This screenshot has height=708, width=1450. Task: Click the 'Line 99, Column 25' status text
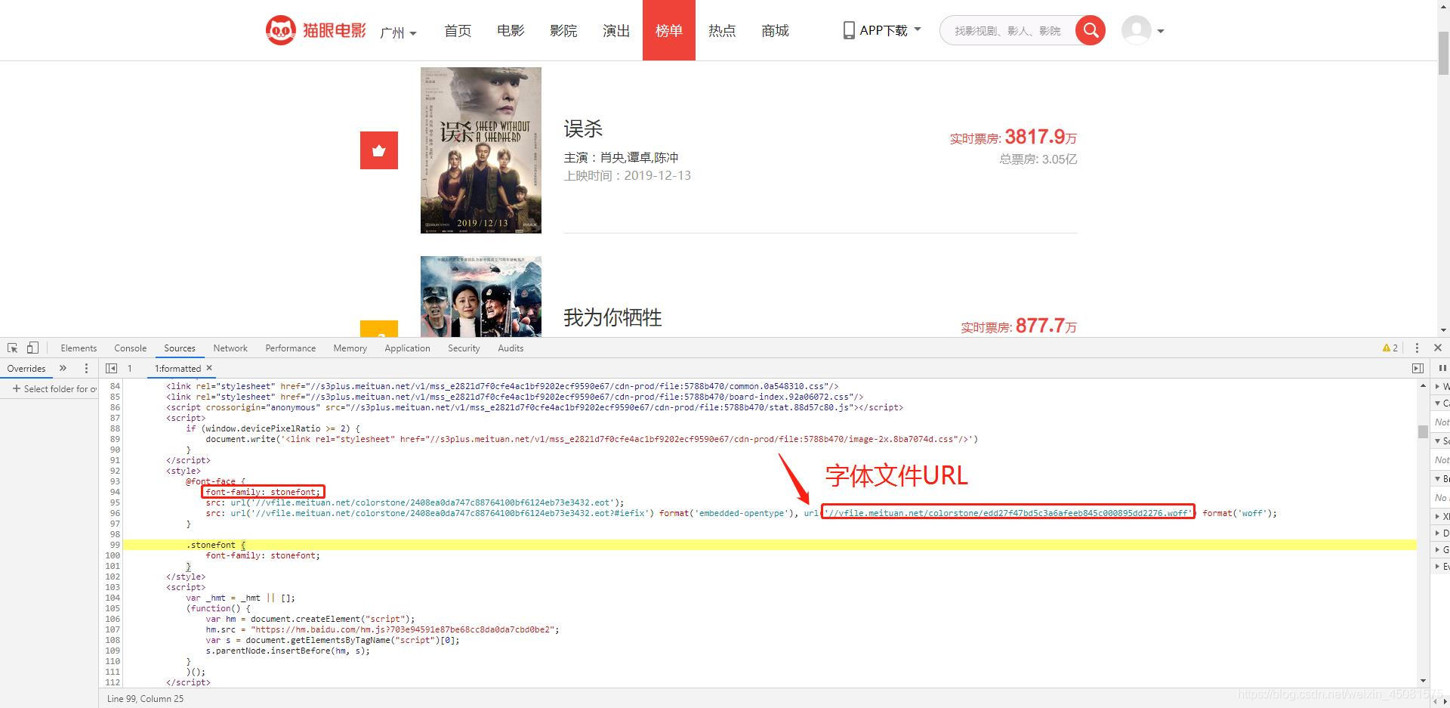pyautogui.click(x=145, y=698)
